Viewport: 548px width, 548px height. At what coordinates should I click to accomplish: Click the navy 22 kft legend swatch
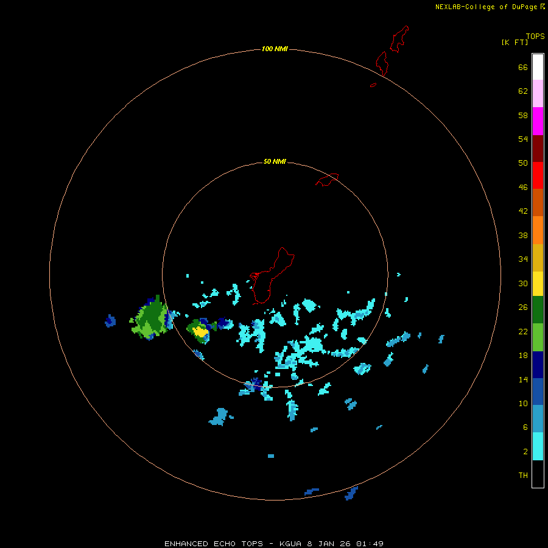(x=538, y=365)
